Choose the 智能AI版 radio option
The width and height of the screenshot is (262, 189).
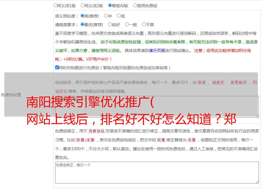click(x=110, y=5)
